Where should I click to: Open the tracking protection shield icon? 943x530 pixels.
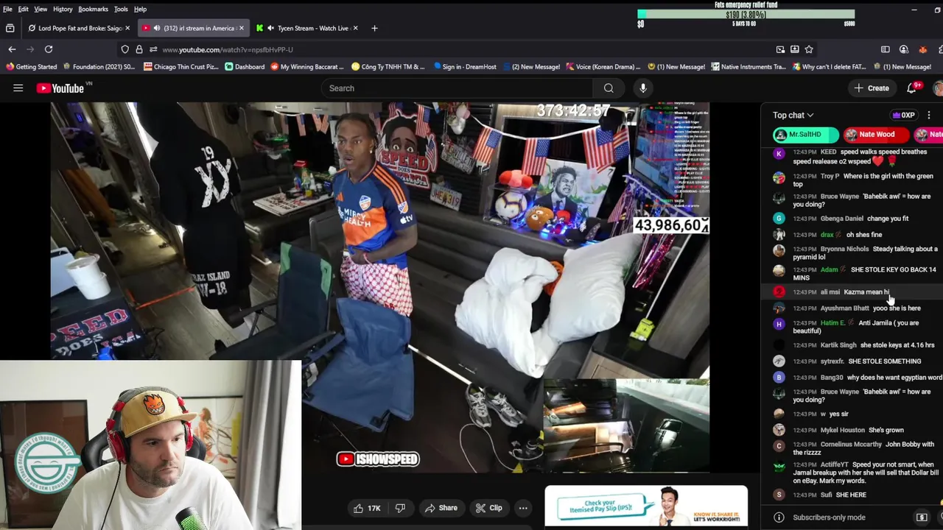click(x=125, y=49)
